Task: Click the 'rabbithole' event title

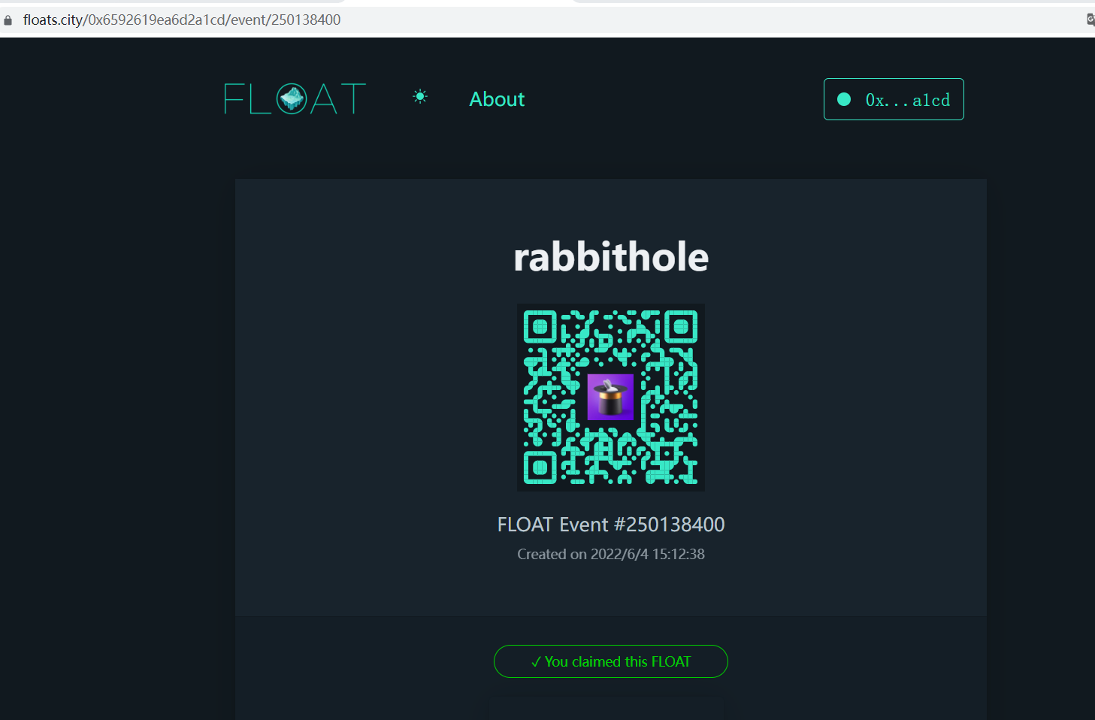Action: pyautogui.click(x=610, y=257)
